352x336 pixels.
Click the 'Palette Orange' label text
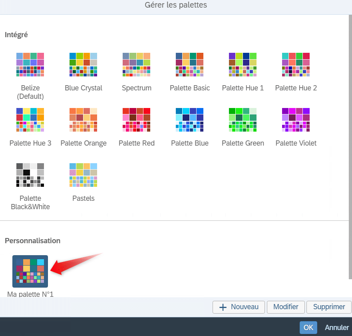coord(84,143)
